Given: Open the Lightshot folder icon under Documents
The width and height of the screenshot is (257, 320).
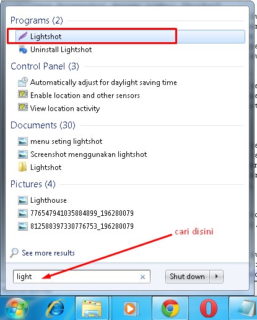Looking at the screenshot, I should click(22, 167).
